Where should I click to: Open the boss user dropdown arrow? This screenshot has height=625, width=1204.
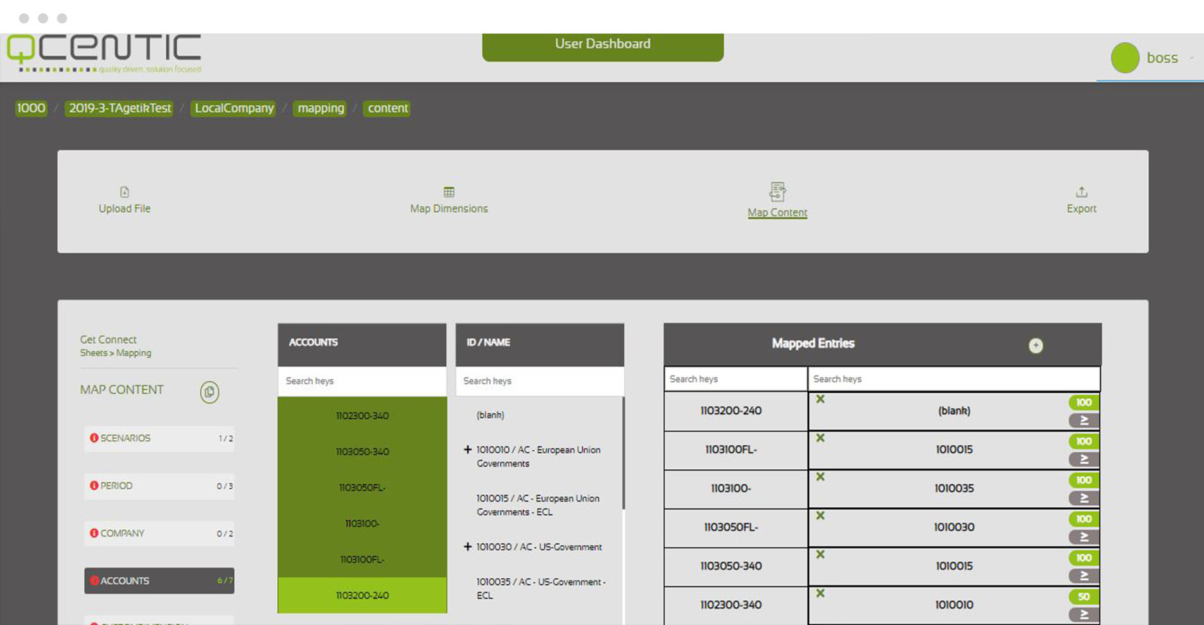[1191, 58]
